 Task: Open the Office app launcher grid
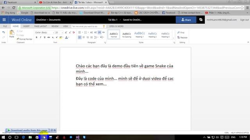(x=4, y=20)
